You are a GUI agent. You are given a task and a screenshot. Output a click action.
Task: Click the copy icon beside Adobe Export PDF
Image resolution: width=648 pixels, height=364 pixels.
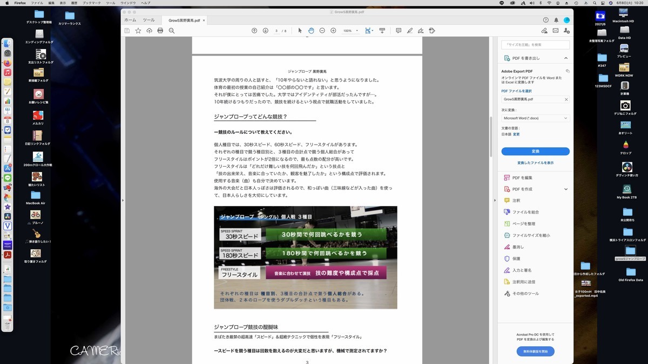[x=568, y=71]
